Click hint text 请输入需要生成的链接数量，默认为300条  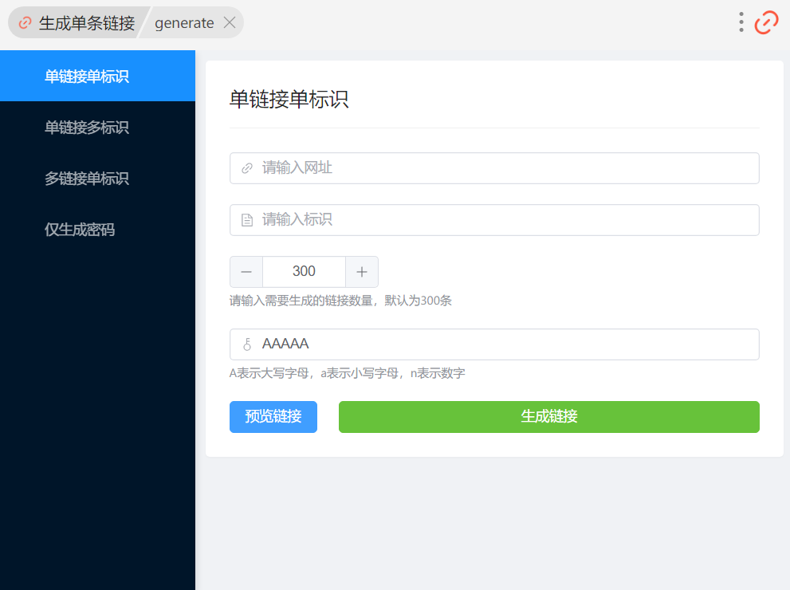point(340,301)
